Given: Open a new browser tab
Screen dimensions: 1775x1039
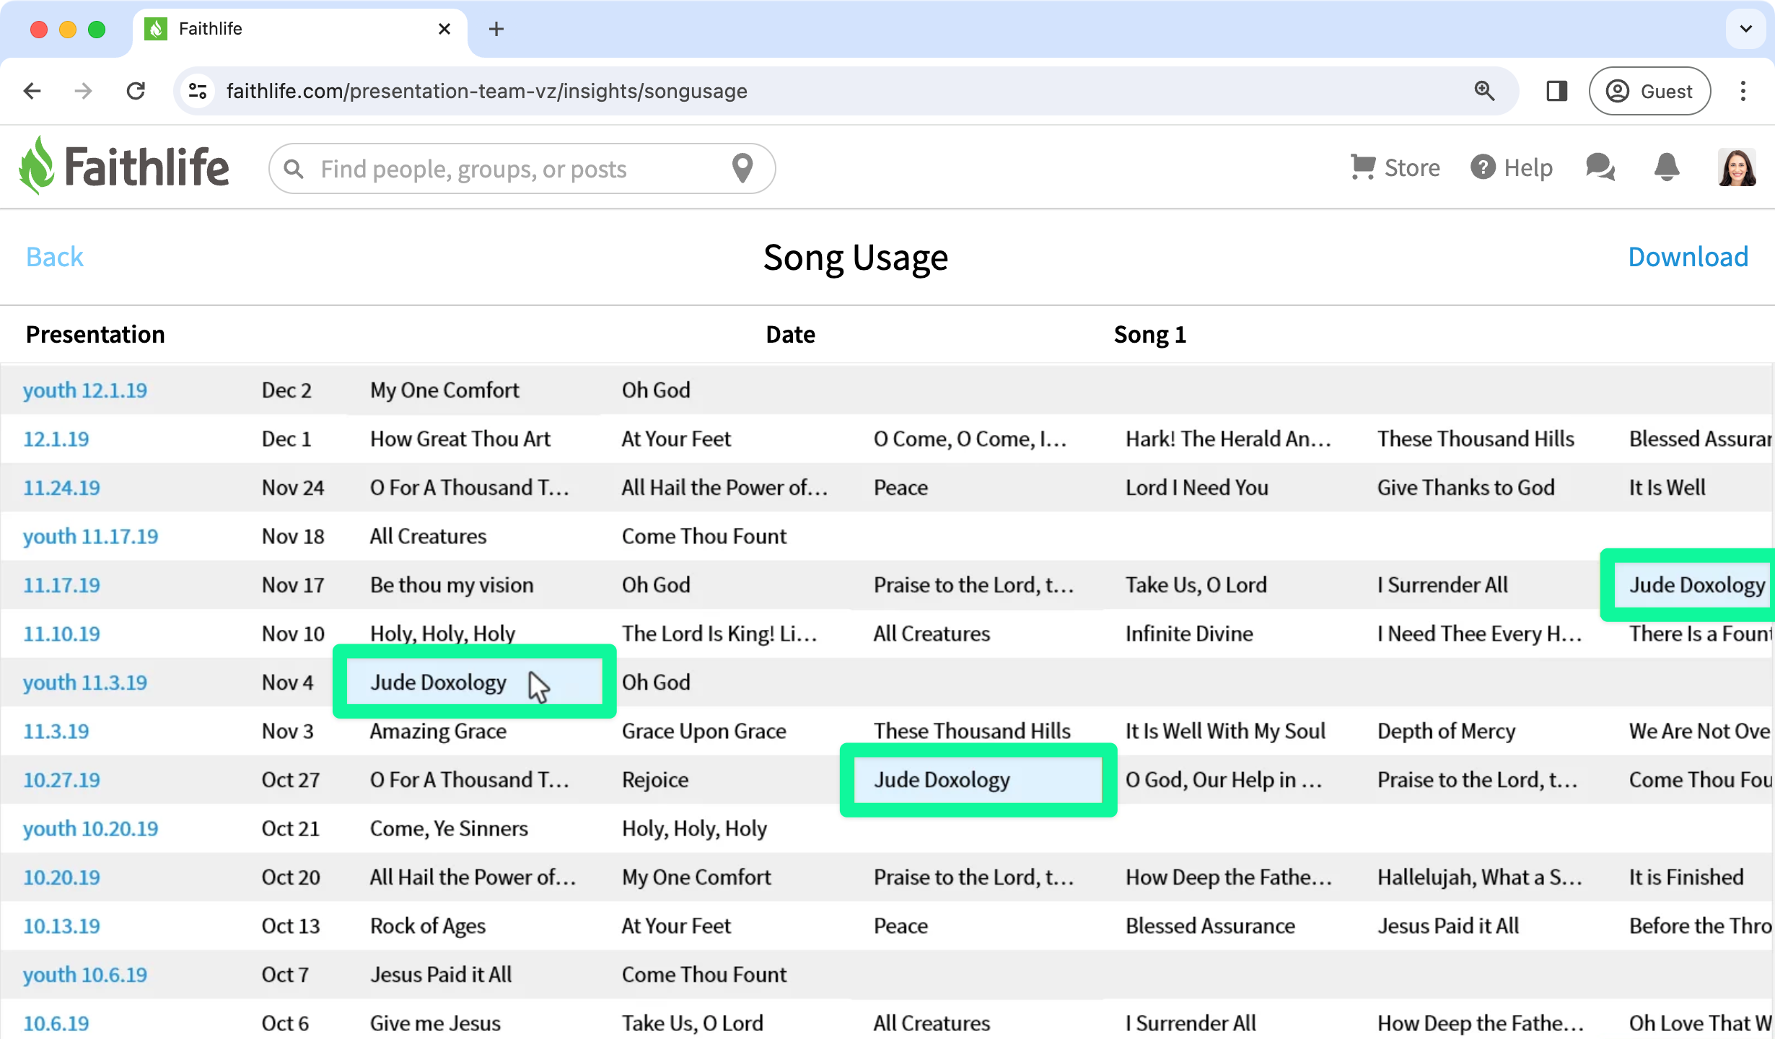Looking at the screenshot, I should [x=496, y=29].
